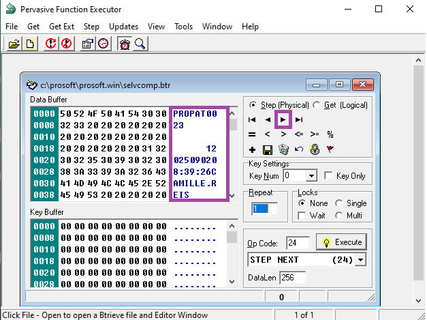Click the Get Greater or Equal (>=) icon
Viewport: 427px width, 320px height.
pyautogui.click(x=315, y=134)
